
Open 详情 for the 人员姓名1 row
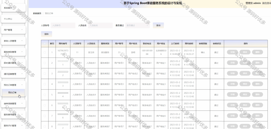click(232, 63)
